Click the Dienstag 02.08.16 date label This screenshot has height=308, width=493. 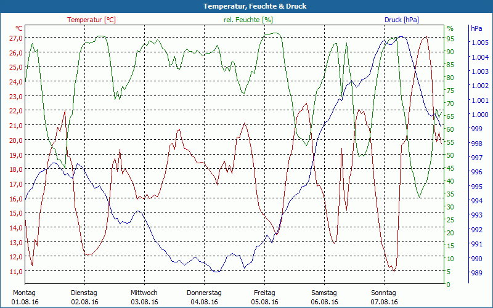point(84,297)
